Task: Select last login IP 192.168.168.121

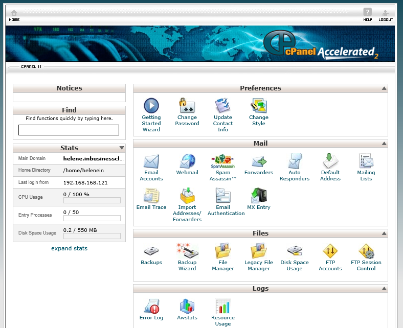Action: click(x=85, y=182)
